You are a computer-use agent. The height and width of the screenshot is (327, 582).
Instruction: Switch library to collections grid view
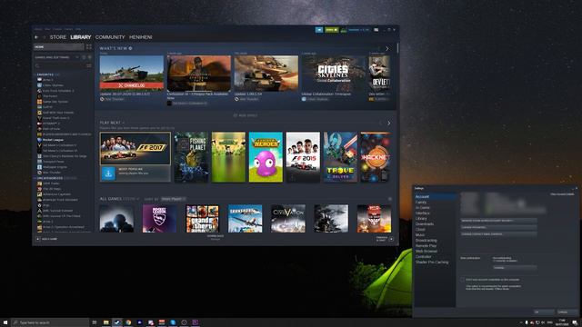tap(89, 47)
